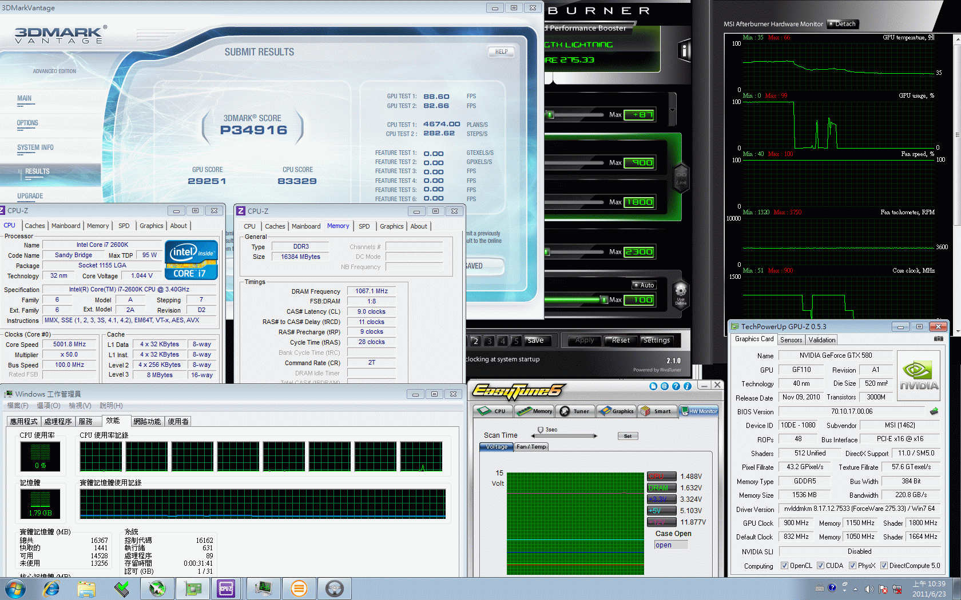
Task: Click GPU-Z screenshot camera icon
Action: pyautogui.click(x=938, y=339)
